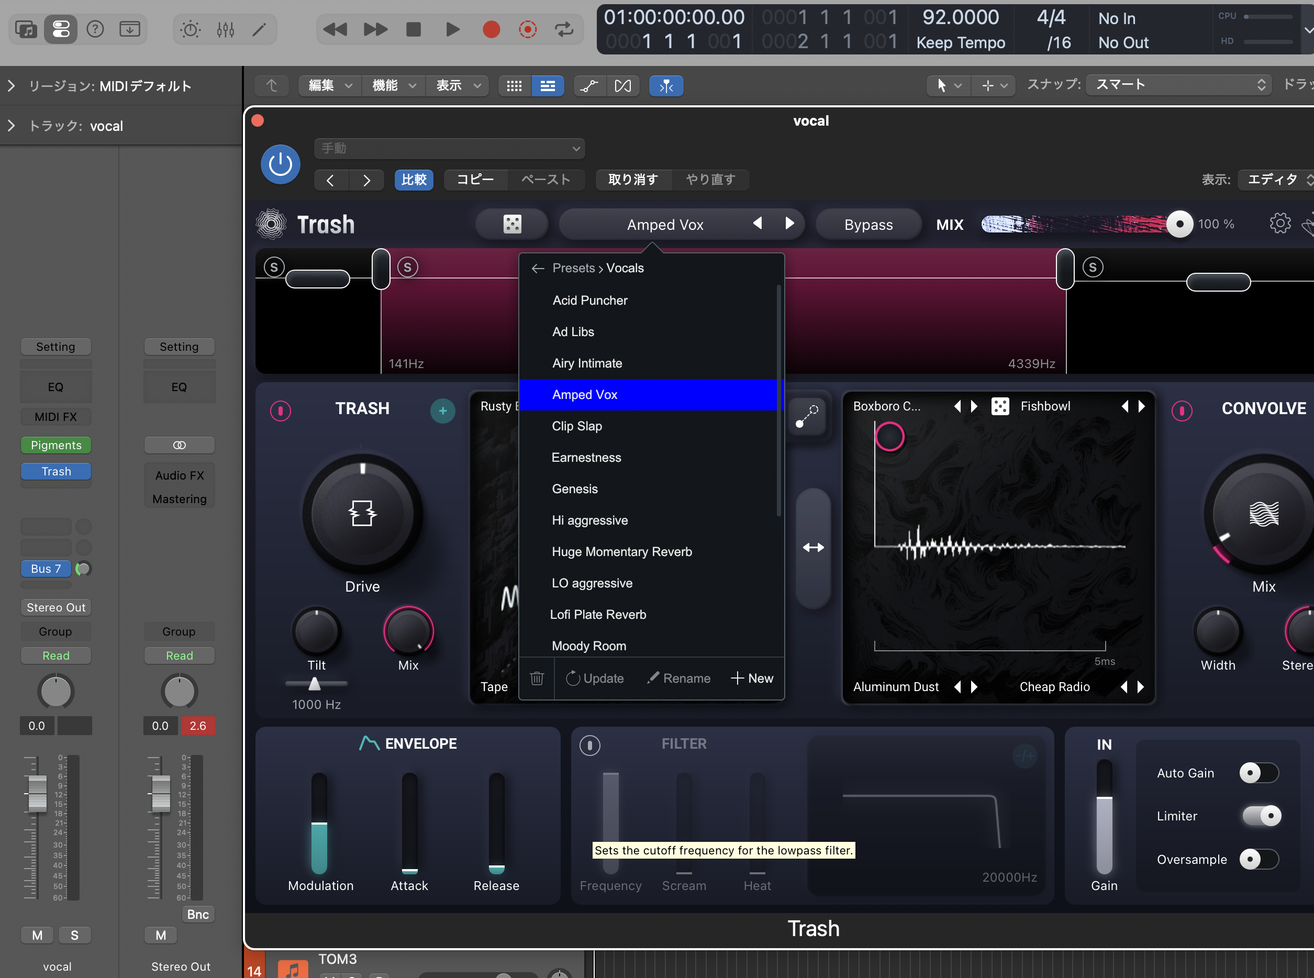Click the 比較 compare button

coord(414,180)
